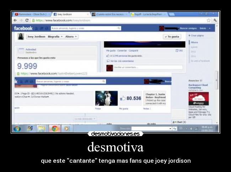Click the volume speaker tray icon
This screenshot has height=172, width=231.
point(191,129)
